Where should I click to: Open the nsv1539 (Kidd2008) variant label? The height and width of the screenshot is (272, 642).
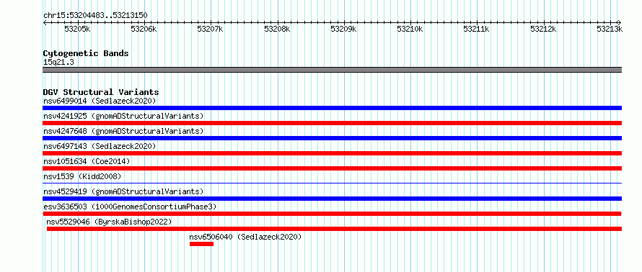click(x=82, y=176)
